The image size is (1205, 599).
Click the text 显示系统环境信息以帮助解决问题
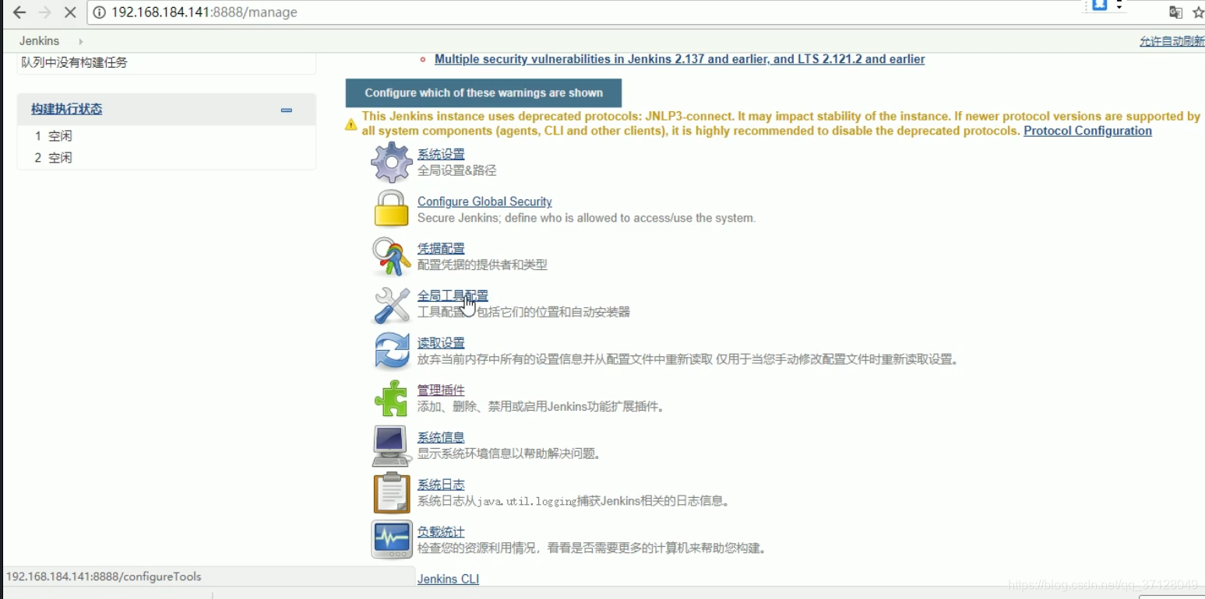[x=511, y=454]
